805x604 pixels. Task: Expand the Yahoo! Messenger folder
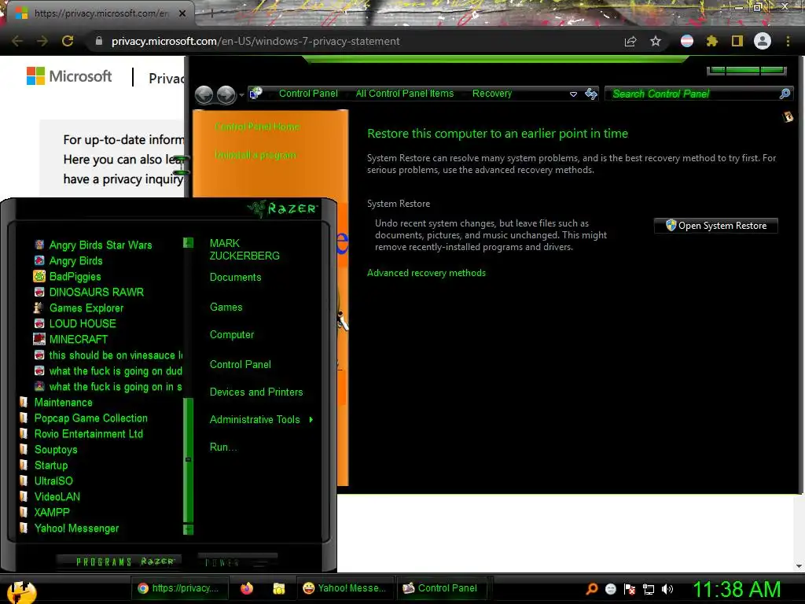[x=69, y=528]
